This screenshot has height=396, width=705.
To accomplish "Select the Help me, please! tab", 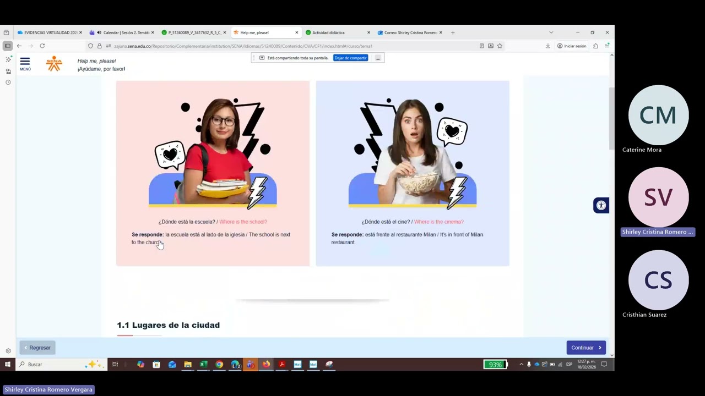I will point(266,32).
